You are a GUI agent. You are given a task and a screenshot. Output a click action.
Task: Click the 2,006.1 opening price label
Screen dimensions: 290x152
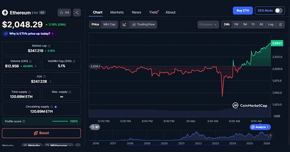[95, 67]
